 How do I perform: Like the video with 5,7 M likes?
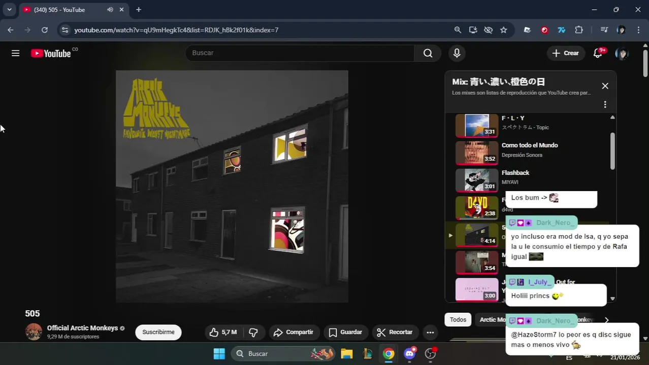[x=223, y=332]
